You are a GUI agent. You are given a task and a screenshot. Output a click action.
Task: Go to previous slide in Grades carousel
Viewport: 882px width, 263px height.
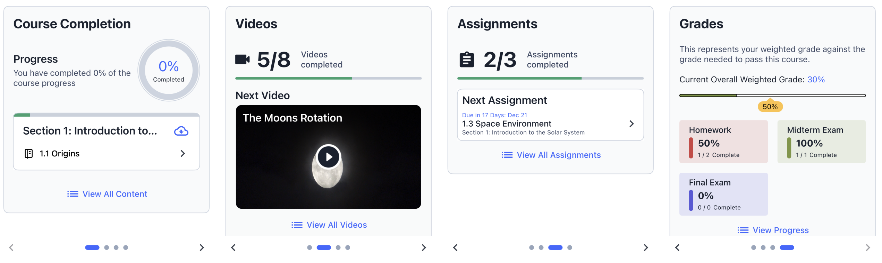(677, 247)
